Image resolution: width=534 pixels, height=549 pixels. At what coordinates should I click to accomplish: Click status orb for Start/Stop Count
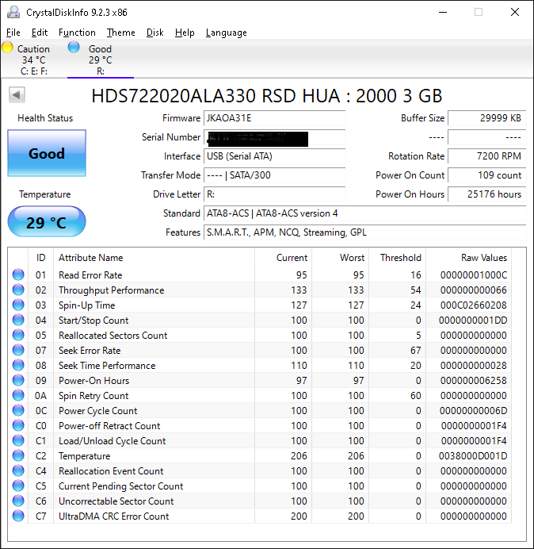[18, 320]
